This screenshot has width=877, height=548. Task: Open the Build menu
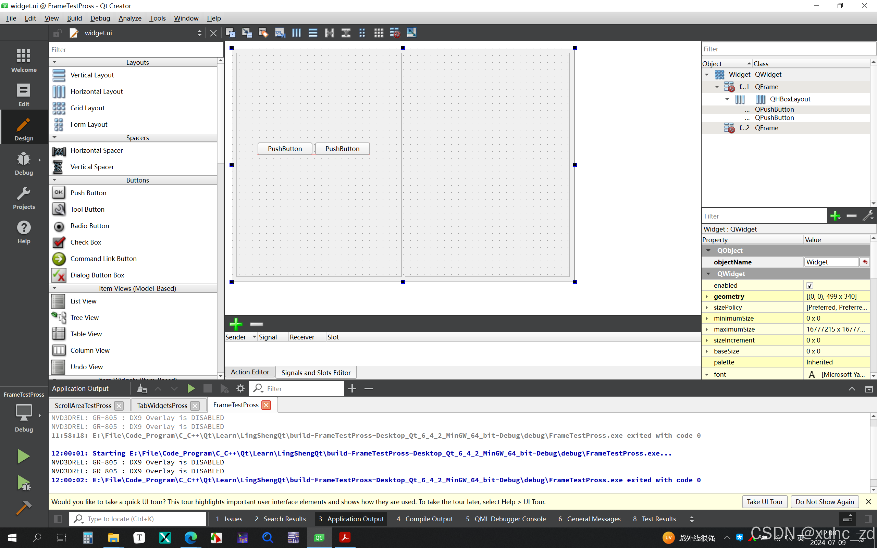tap(74, 18)
